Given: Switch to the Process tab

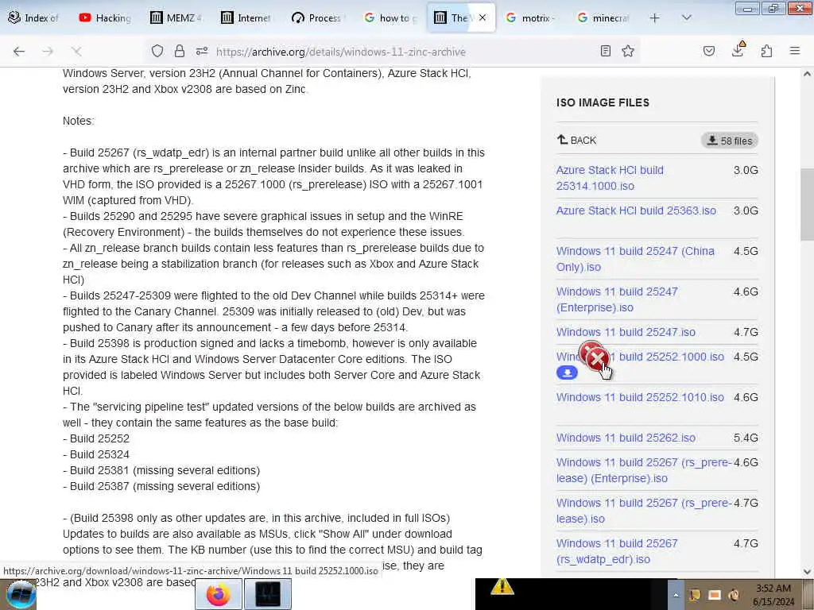Looking at the screenshot, I should pyautogui.click(x=318, y=18).
